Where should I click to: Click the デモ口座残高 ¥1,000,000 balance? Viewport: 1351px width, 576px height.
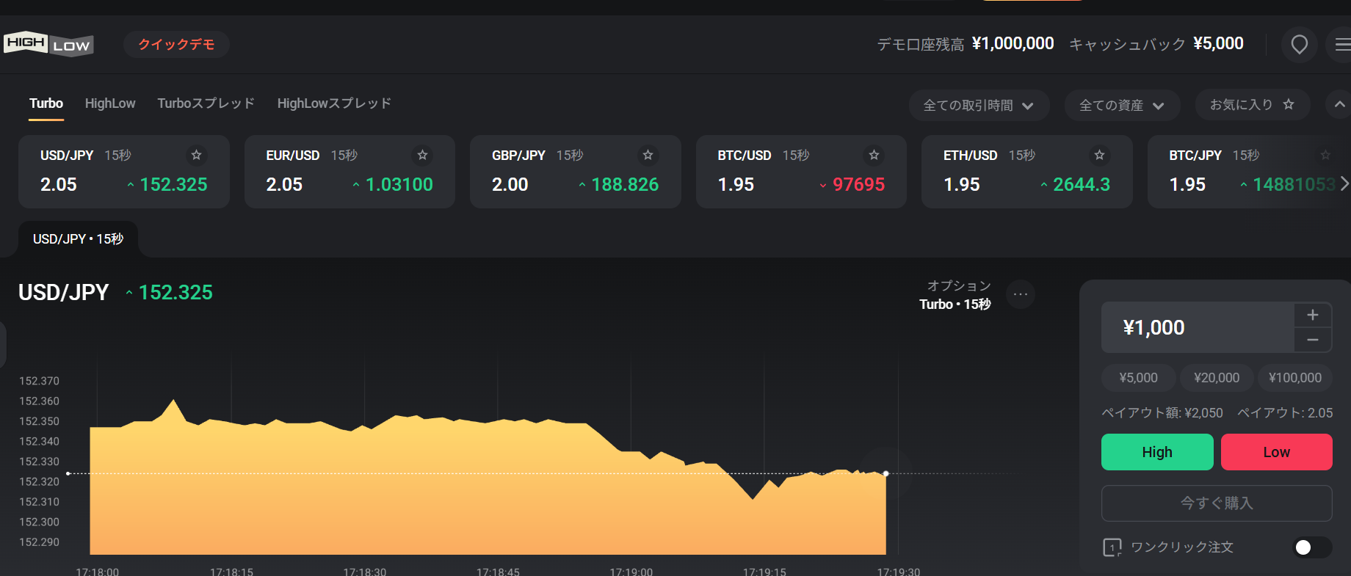[x=966, y=44]
